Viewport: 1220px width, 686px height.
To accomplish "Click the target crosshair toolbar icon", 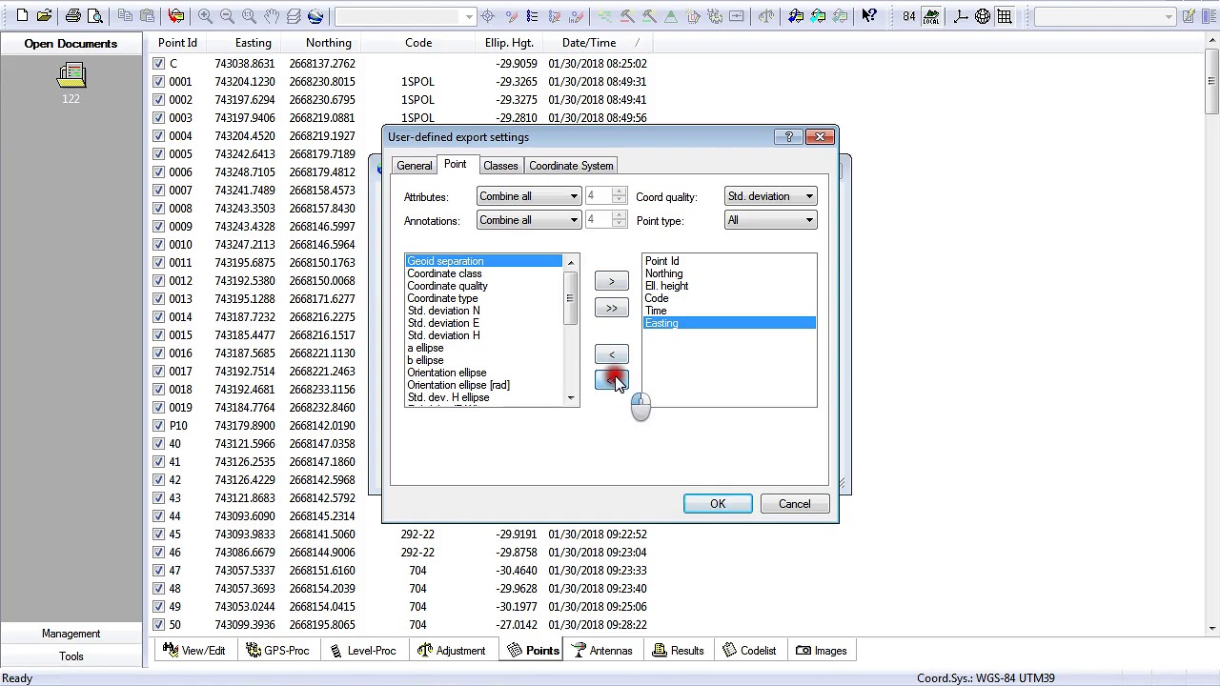I will pos(488,16).
